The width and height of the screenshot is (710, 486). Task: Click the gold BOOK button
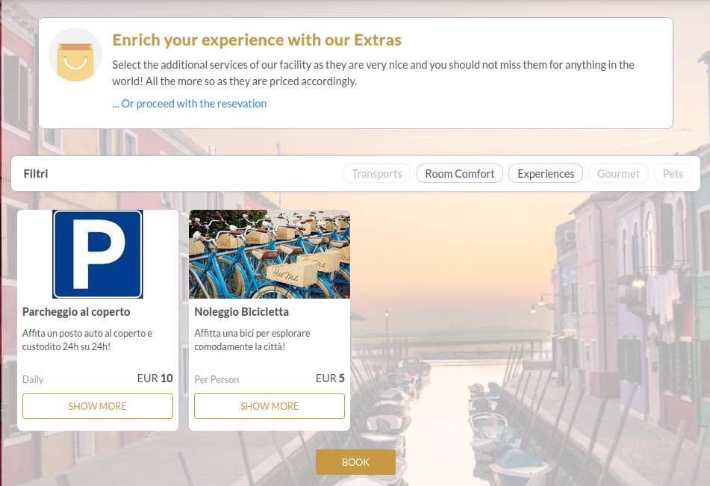355,462
